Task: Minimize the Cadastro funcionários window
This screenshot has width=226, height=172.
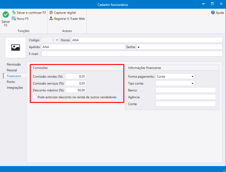Action: tap(204, 4)
